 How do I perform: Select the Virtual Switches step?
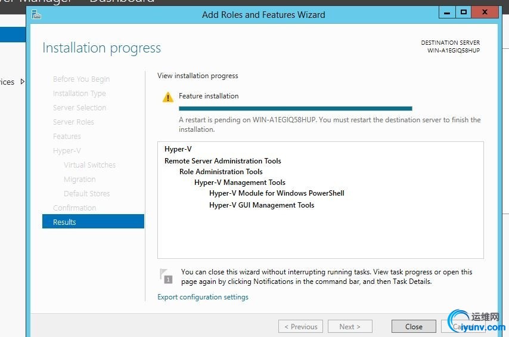coord(89,165)
